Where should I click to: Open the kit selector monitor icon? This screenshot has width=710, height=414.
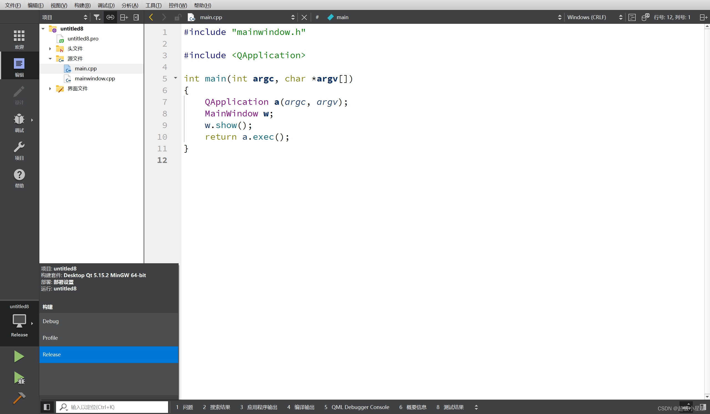(19, 321)
